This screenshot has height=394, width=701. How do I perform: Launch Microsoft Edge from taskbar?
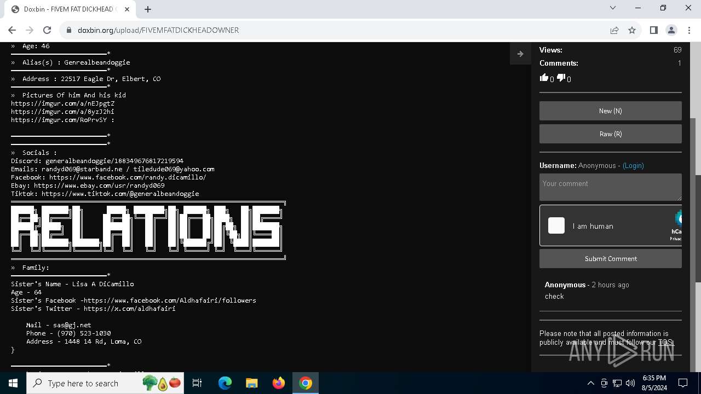pyautogui.click(x=225, y=383)
